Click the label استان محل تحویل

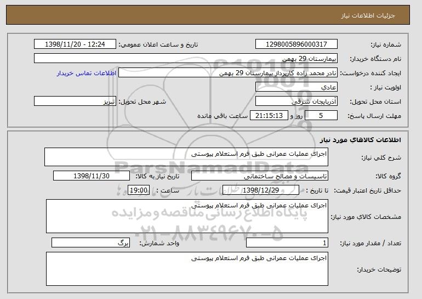point(375,102)
